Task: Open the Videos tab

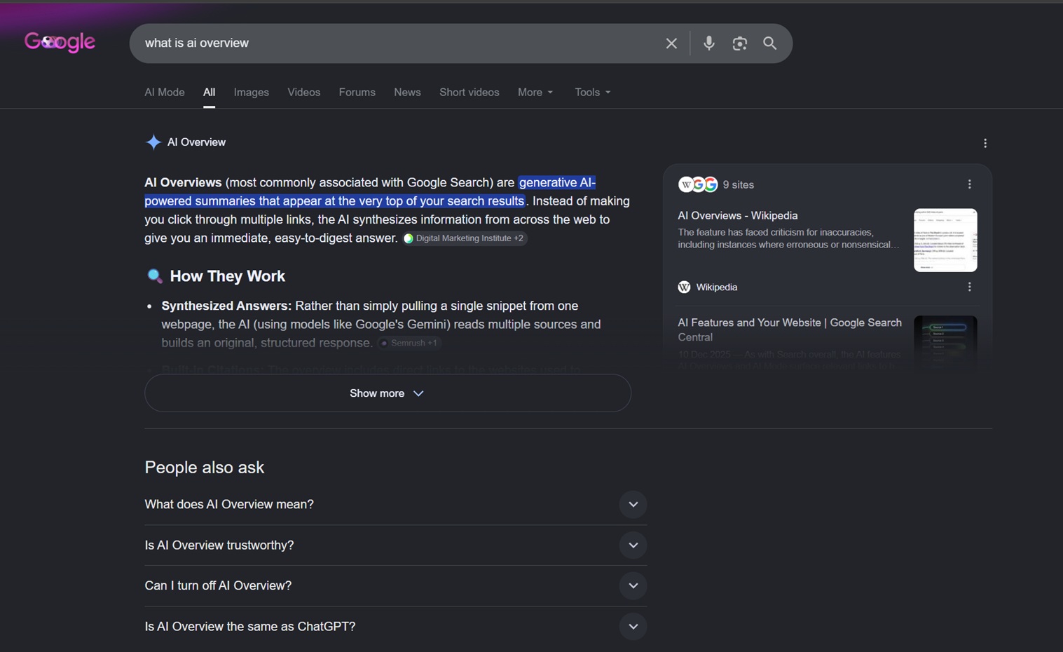Action: [303, 93]
